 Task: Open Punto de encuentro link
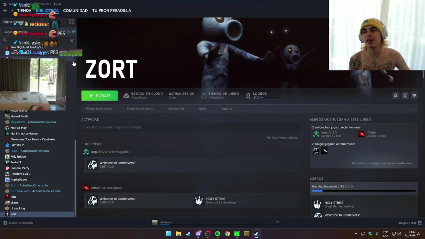coord(140,109)
